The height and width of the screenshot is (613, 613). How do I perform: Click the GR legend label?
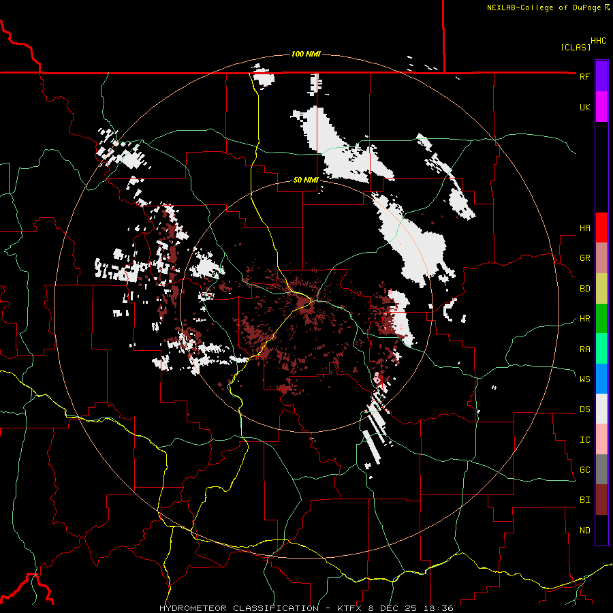click(x=584, y=258)
